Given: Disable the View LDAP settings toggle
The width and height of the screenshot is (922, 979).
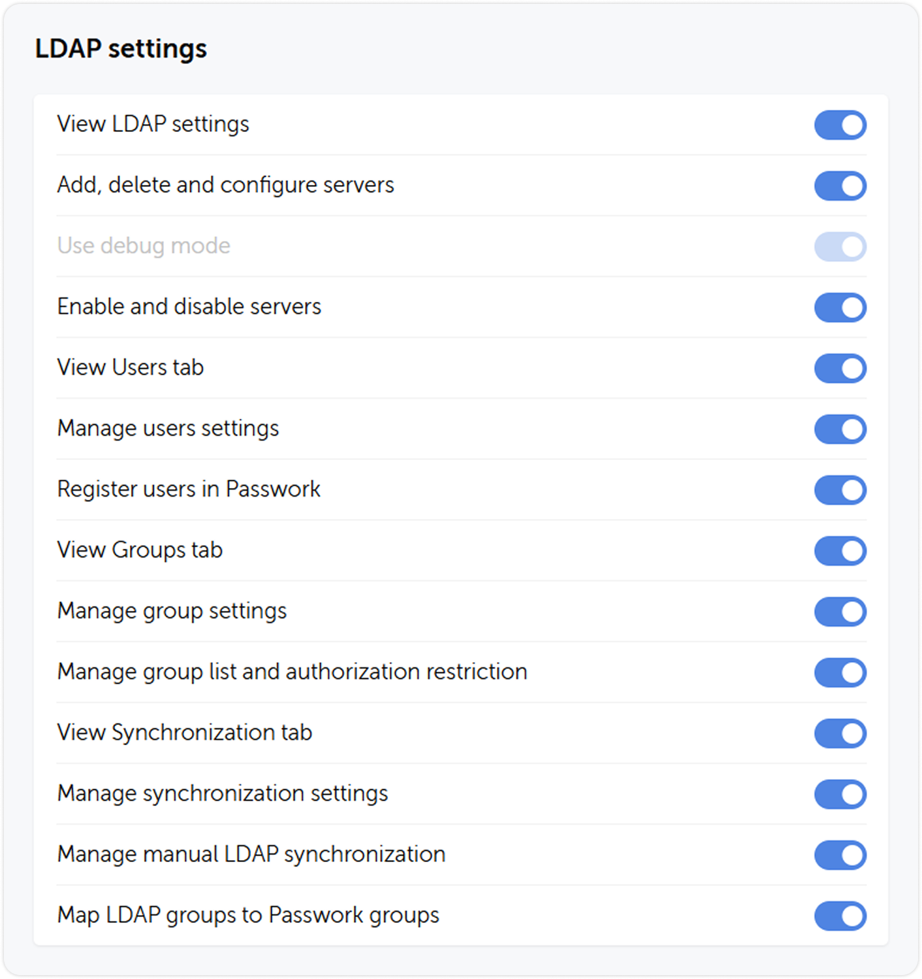Looking at the screenshot, I should pos(840,125).
